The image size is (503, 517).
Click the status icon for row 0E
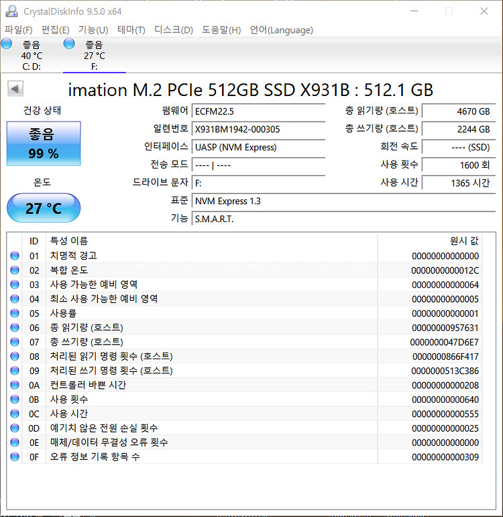(x=15, y=442)
